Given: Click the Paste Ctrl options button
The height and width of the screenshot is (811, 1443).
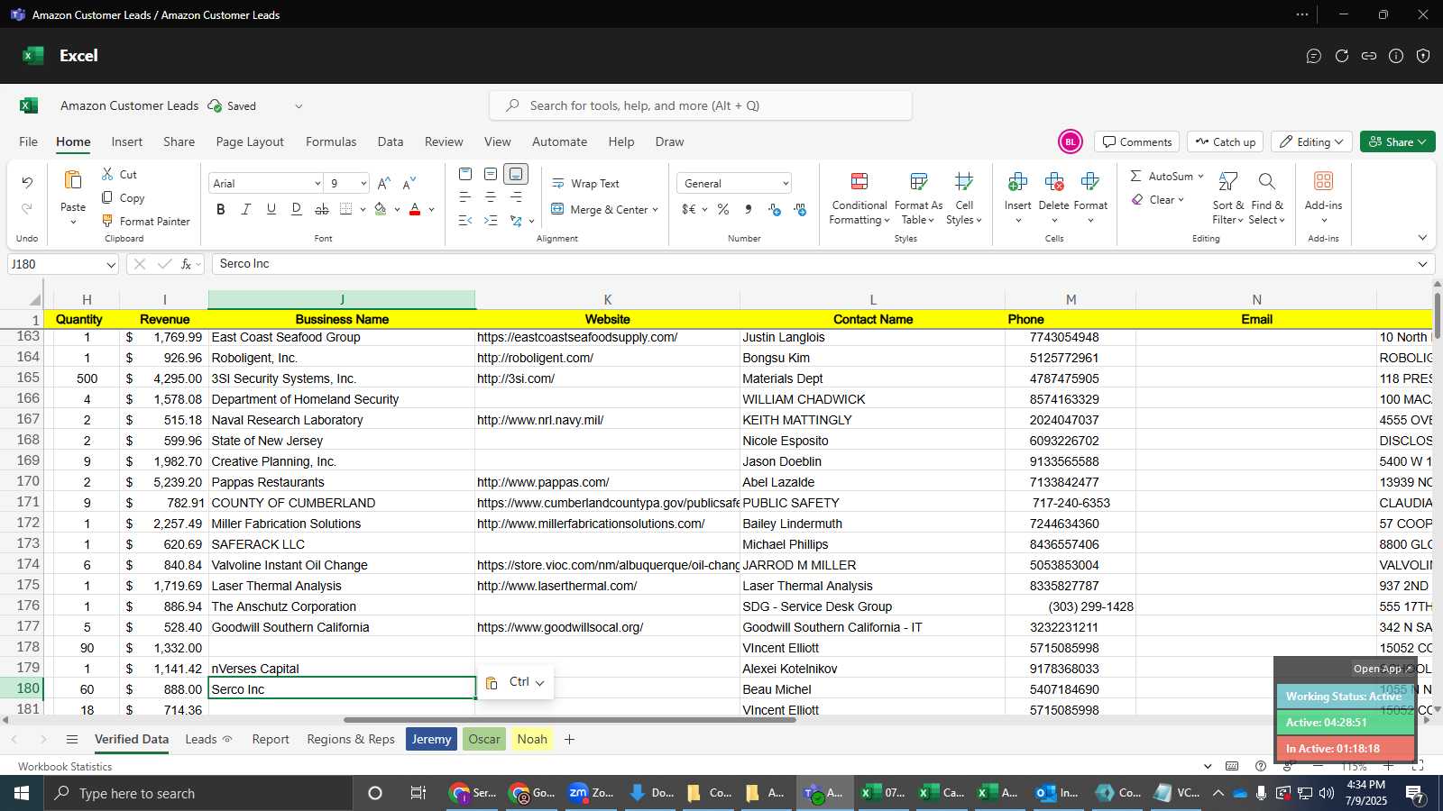Looking at the screenshot, I should click(x=516, y=682).
